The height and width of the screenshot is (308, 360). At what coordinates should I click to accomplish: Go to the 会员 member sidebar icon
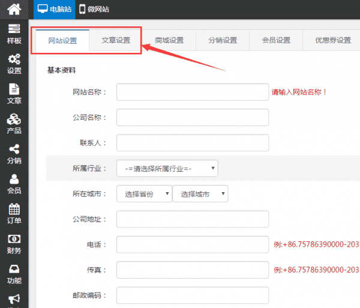click(x=14, y=184)
